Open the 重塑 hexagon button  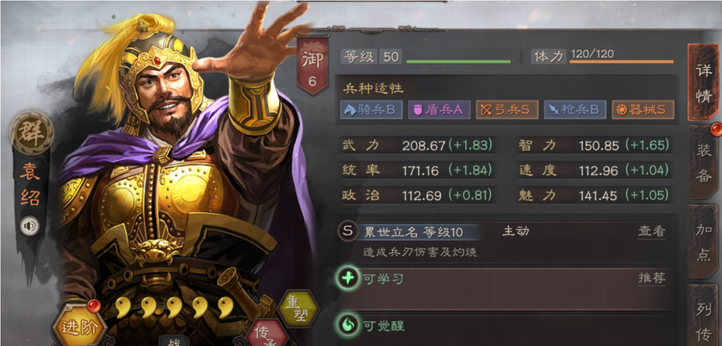tap(299, 308)
